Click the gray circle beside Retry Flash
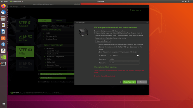The height and width of the screenshot is (108, 193). point(121,82)
